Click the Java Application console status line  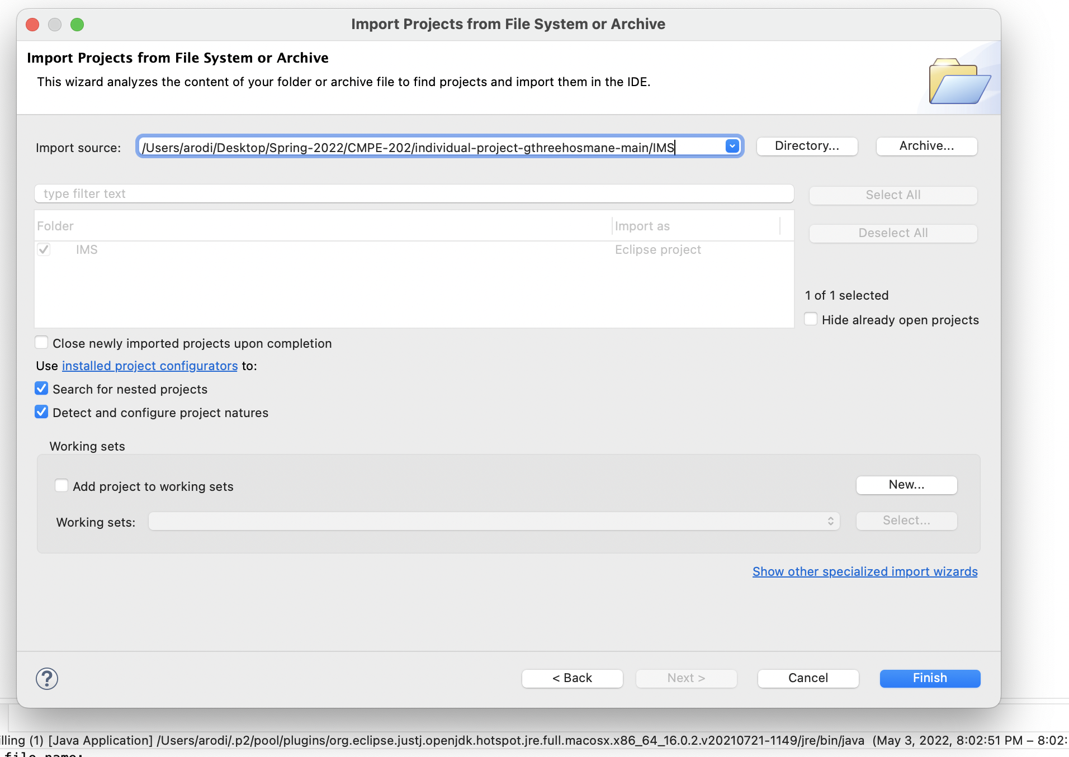point(534,740)
